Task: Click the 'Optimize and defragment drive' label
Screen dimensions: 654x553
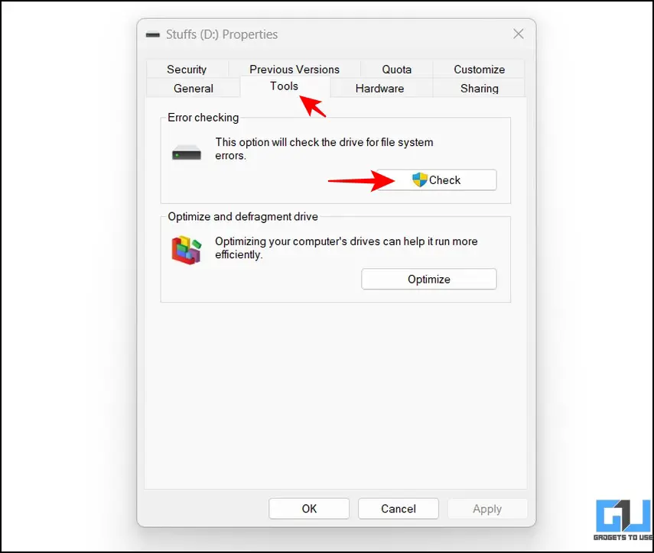Action: coord(242,216)
